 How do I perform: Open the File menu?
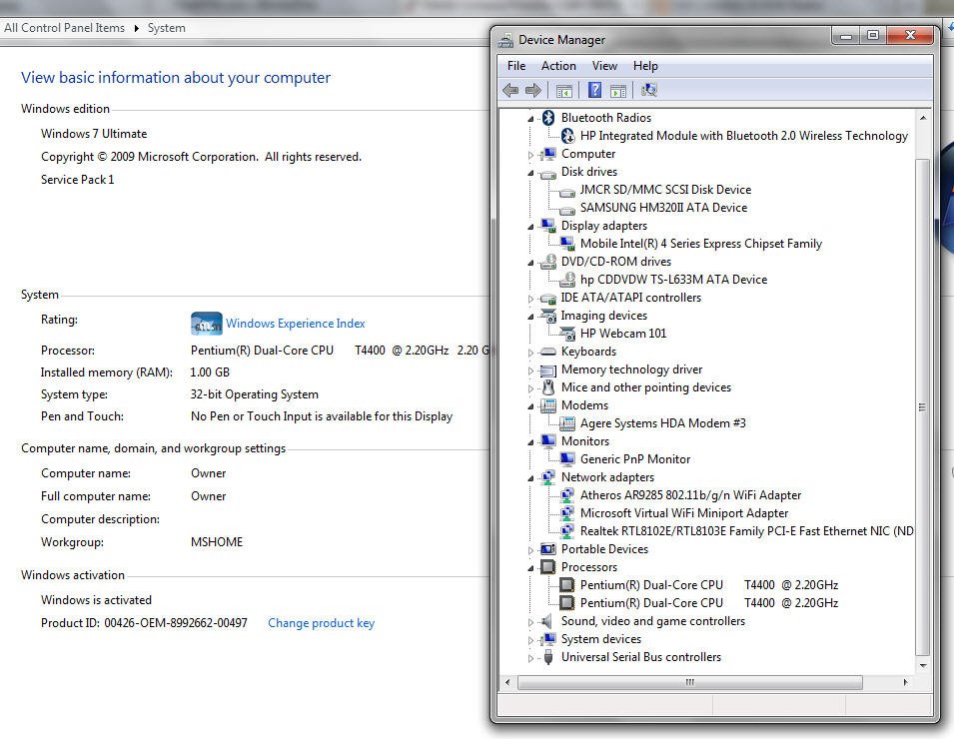(x=516, y=66)
